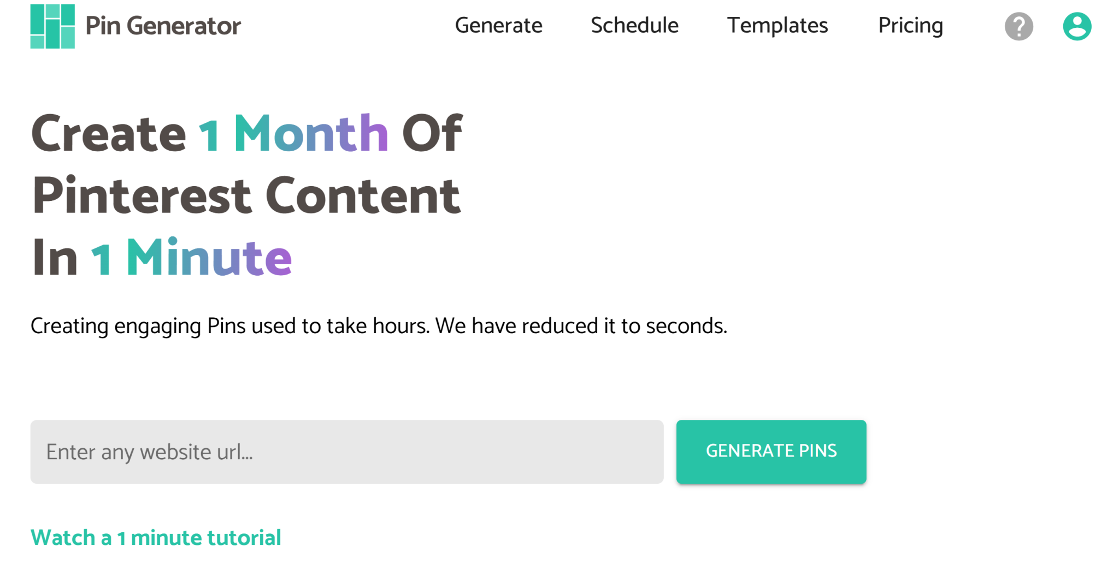Image resolution: width=1119 pixels, height=588 pixels.
Task: Click the Pin Generator green grid logo
Action: [52, 26]
